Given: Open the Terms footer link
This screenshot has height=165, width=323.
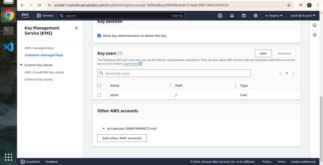Looking at the screenshot, I should (x=281, y=162).
